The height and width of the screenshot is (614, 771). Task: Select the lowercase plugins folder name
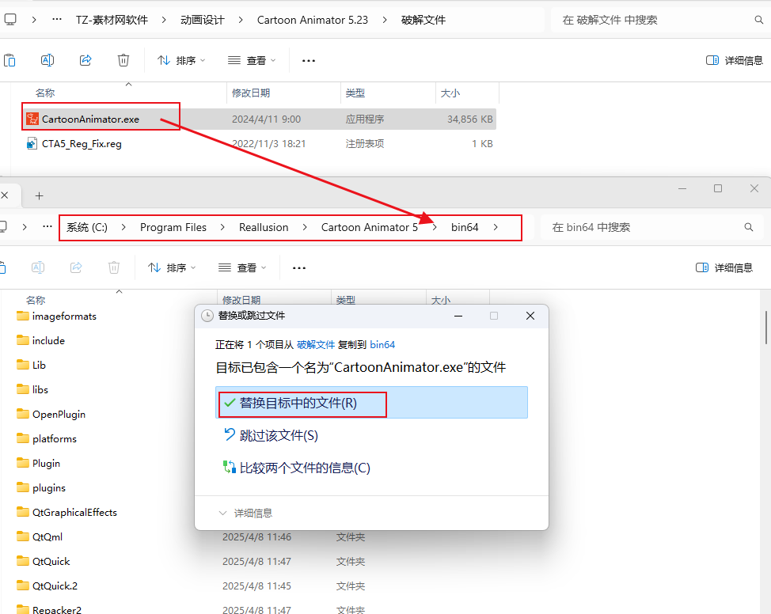(49, 487)
